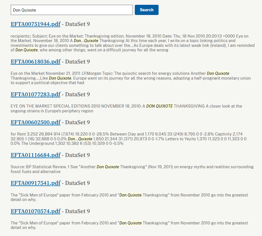Click the snippet starting 'recipients:; Subject: Eye on the Market'
This screenshot has height=236, width=262.
[133, 43]
